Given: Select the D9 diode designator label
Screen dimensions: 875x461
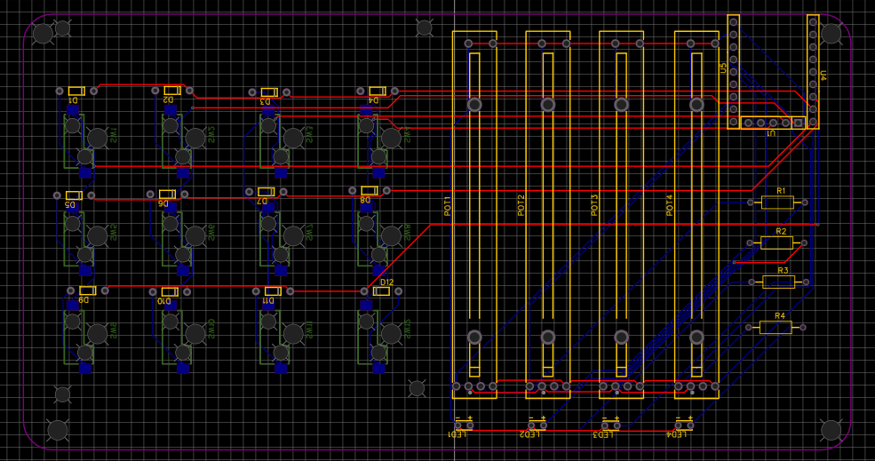Looking at the screenshot, I should (84, 299).
